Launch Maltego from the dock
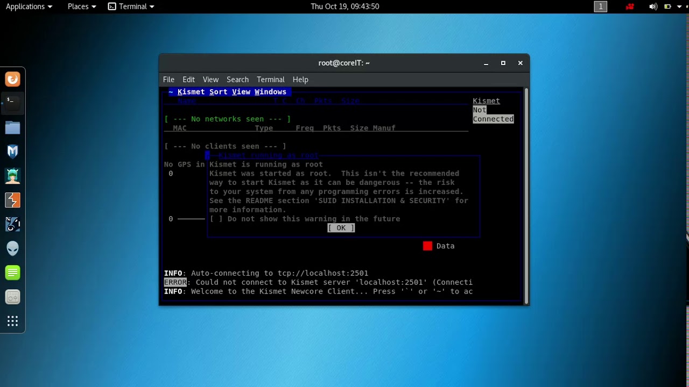The height and width of the screenshot is (387, 689). [13, 224]
